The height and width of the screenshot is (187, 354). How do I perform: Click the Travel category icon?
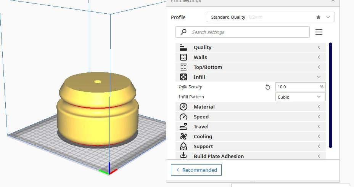pos(183,126)
